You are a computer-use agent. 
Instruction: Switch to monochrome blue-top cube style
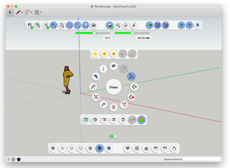(109, 148)
